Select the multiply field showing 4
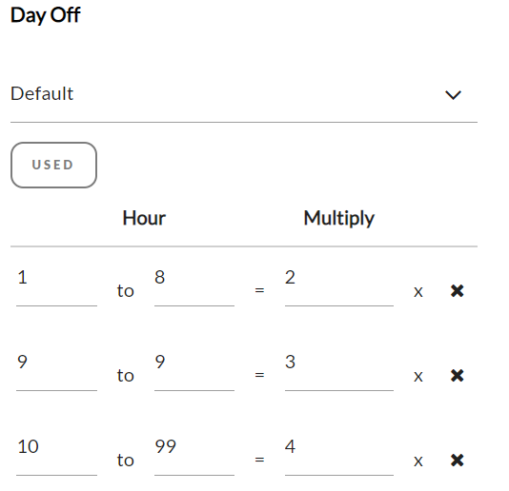Viewport: 509px width, 491px height. click(339, 454)
